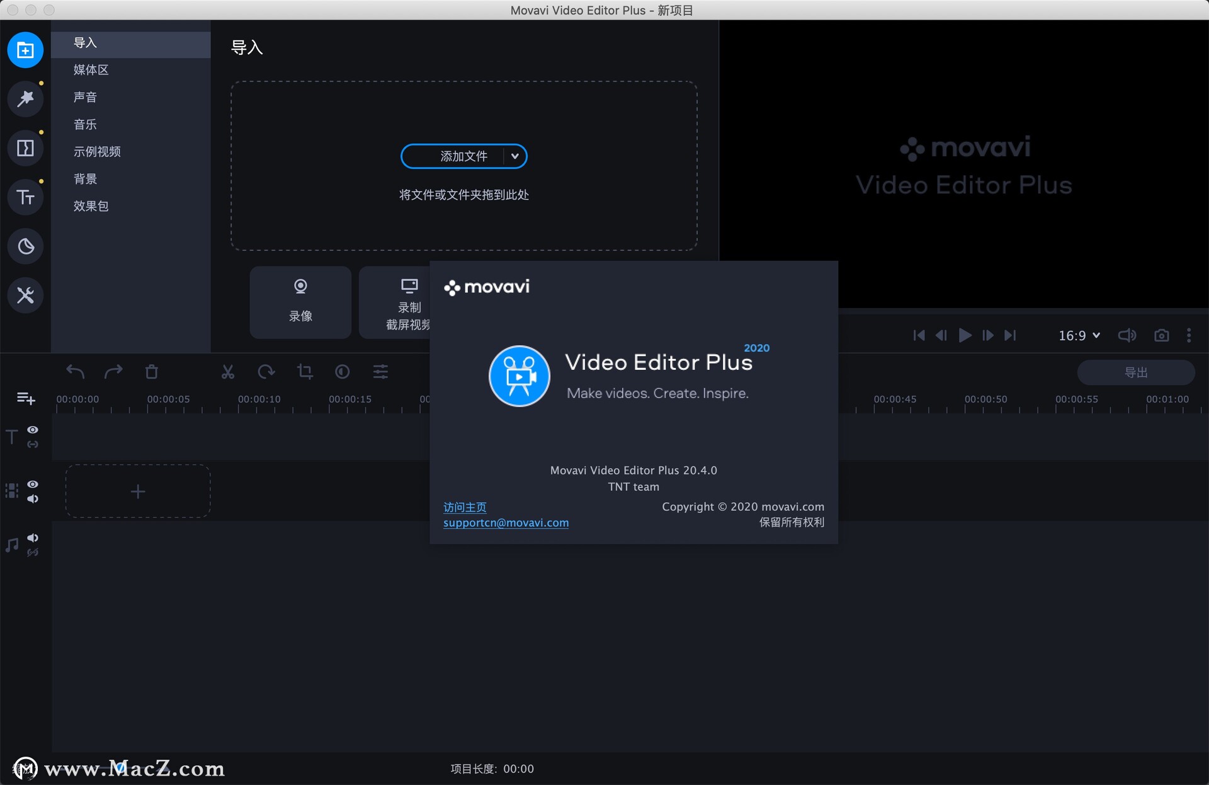
Task: Click the file drop zone text
Action: point(464,195)
